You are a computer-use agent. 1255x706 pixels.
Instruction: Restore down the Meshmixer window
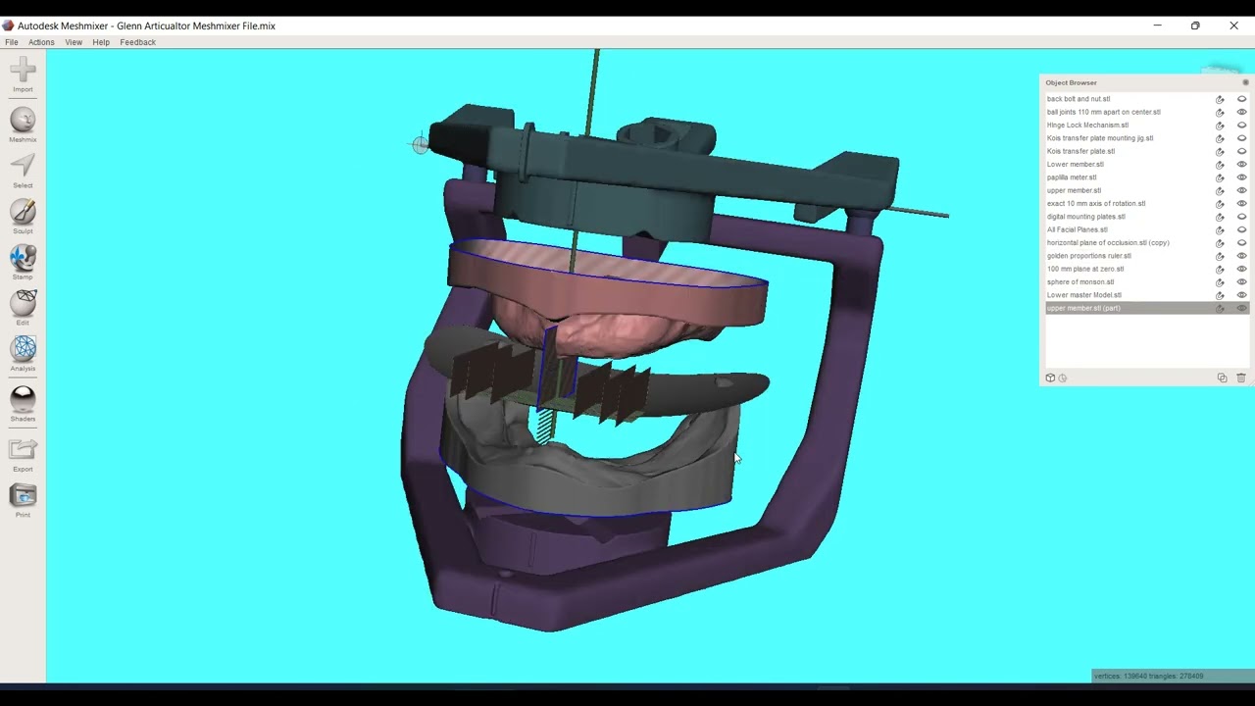pos(1195,25)
